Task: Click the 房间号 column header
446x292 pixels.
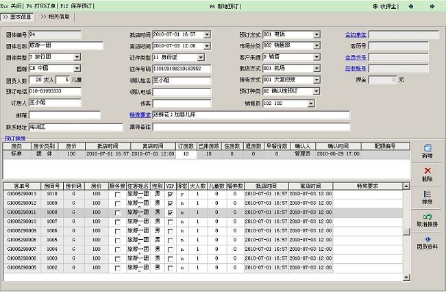Action: pos(52,186)
